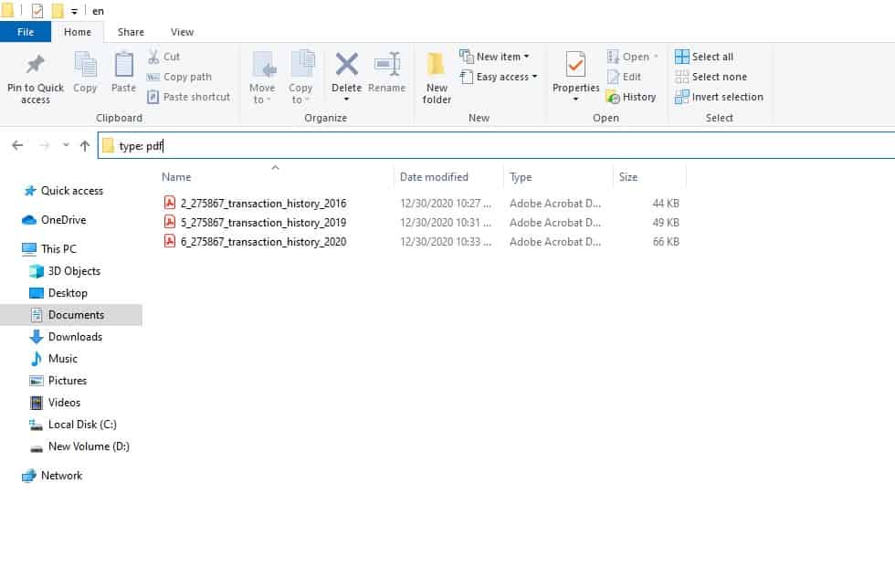The height and width of the screenshot is (588, 895).
Task: Open Properties with the checkmark icon
Action: pyautogui.click(x=575, y=66)
